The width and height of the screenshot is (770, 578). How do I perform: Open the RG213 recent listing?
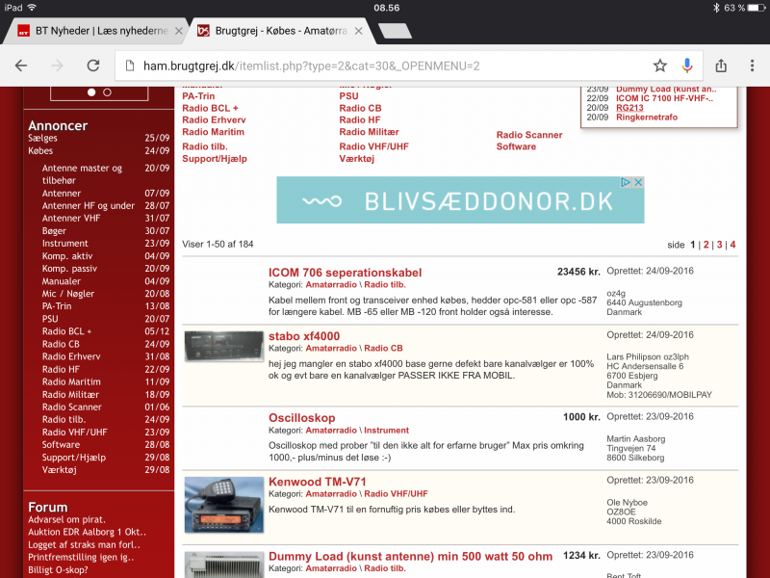click(629, 108)
